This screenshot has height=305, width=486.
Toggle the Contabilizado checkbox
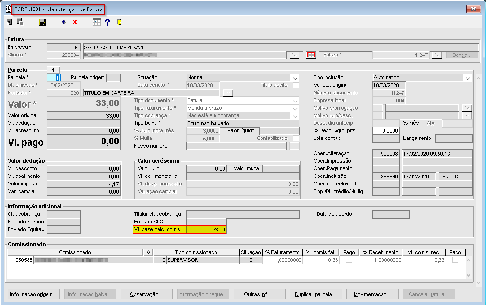(x=296, y=139)
